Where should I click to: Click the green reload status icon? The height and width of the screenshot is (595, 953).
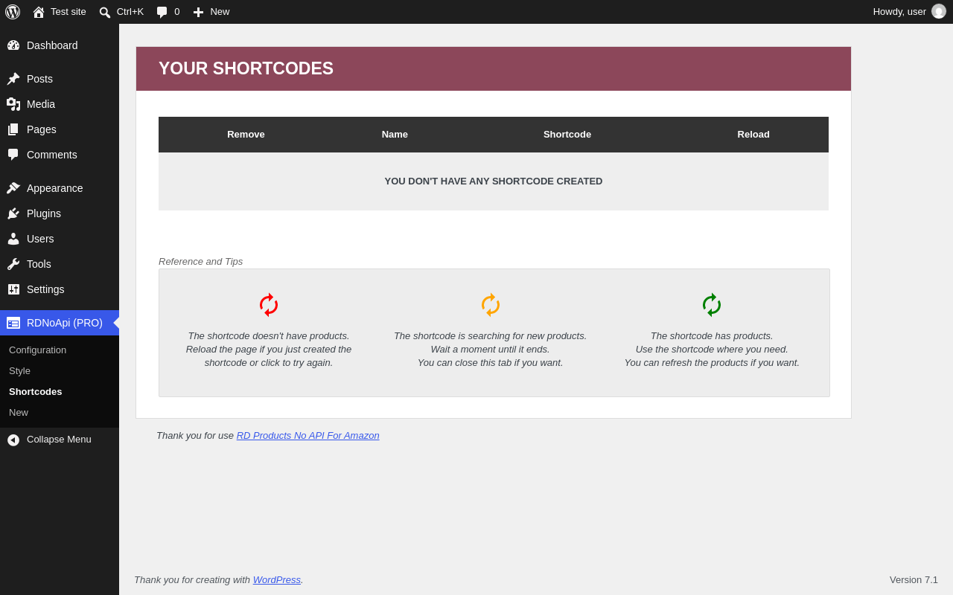pyautogui.click(x=712, y=305)
